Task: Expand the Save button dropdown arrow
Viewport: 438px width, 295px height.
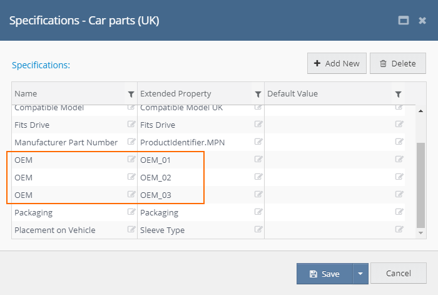Action: [x=359, y=274]
